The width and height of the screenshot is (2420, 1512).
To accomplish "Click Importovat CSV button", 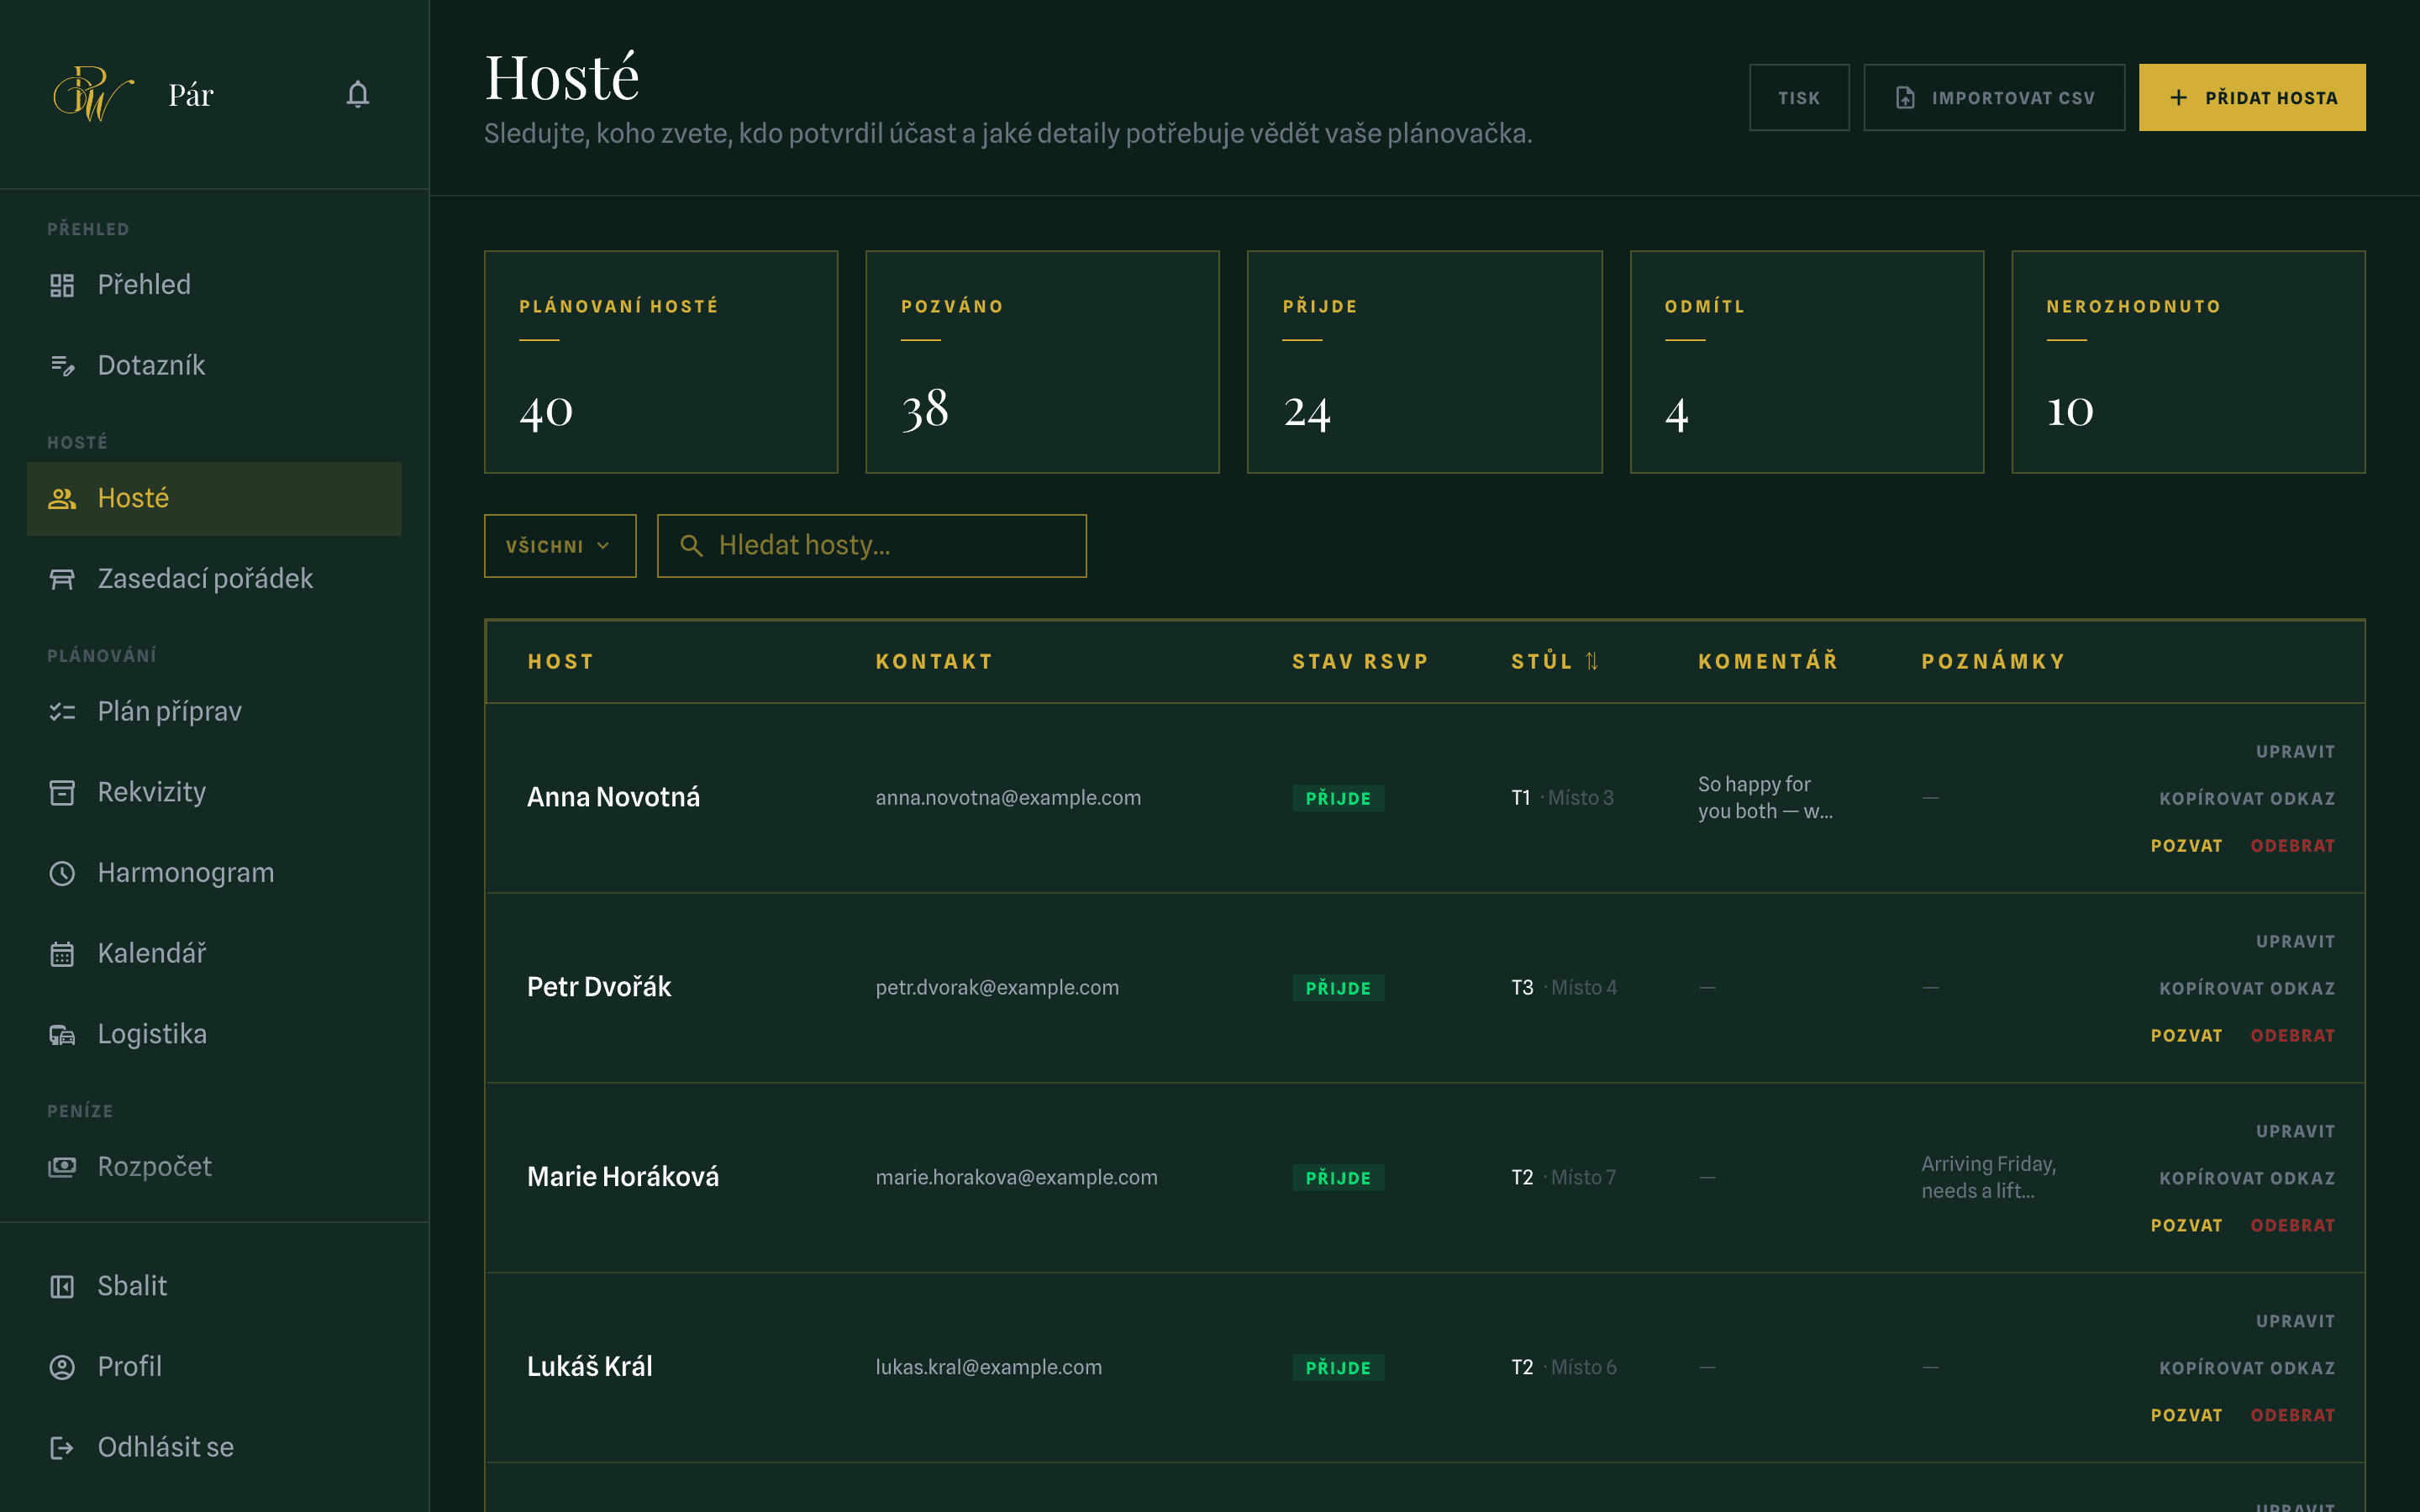I will [1994, 98].
